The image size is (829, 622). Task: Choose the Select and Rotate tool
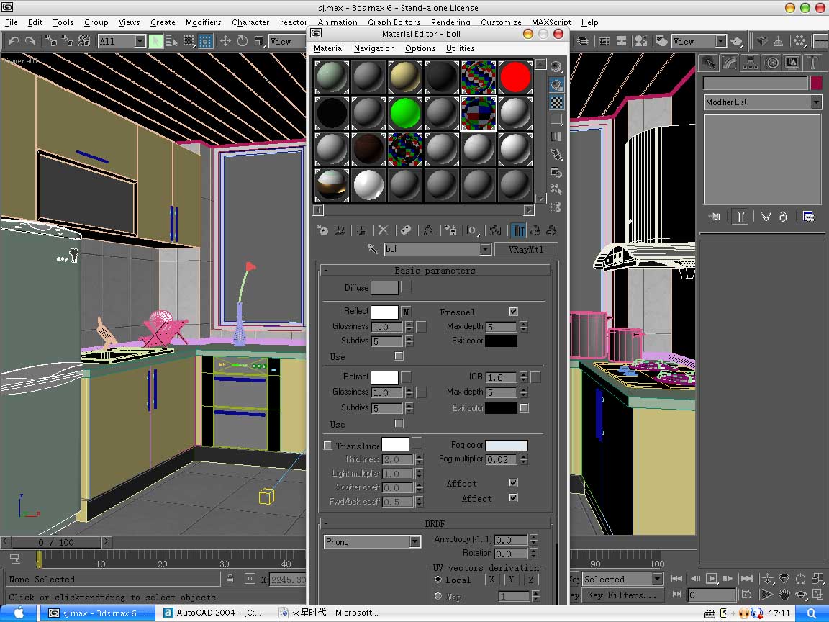click(x=242, y=41)
